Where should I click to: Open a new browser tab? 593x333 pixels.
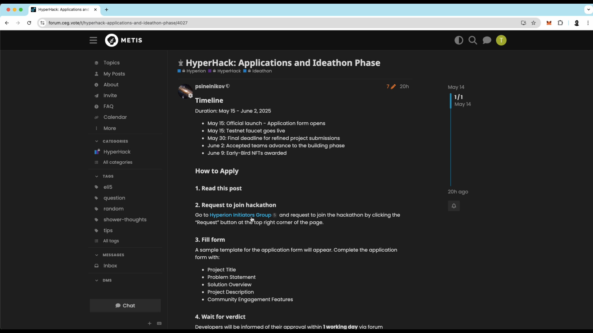pos(107,10)
